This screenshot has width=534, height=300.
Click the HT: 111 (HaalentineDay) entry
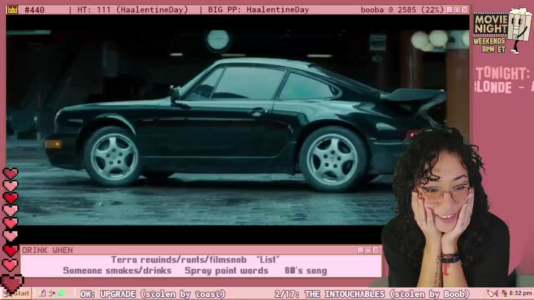[133, 10]
